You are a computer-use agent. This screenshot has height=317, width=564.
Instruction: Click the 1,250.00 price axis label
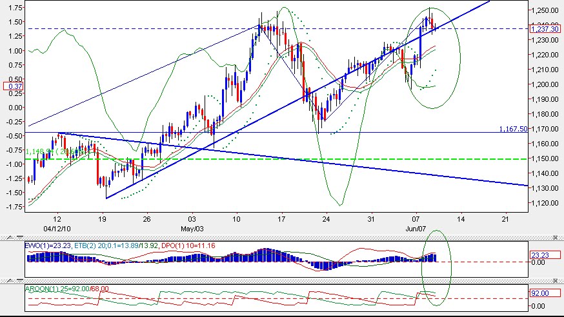coord(546,11)
